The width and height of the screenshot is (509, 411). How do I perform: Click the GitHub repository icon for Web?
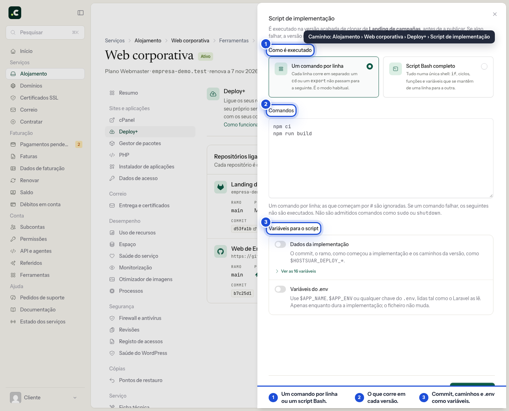(x=221, y=251)
